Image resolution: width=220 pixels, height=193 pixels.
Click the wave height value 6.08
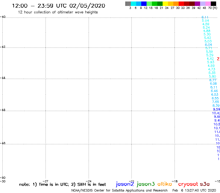pyautogui.click(x=213, y=84)
